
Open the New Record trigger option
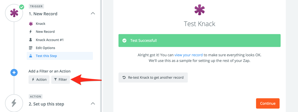click(45, 32)
